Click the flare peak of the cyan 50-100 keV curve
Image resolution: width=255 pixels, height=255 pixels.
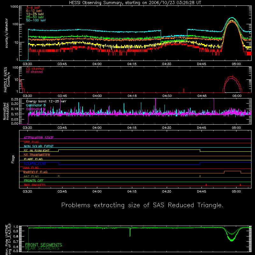[232, 18]
